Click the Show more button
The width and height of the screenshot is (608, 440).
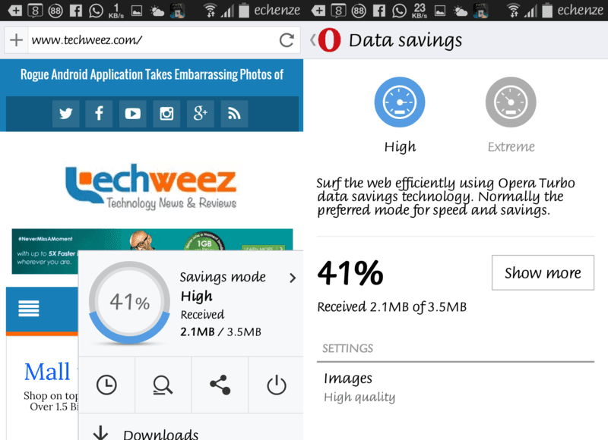click(543, 272)
